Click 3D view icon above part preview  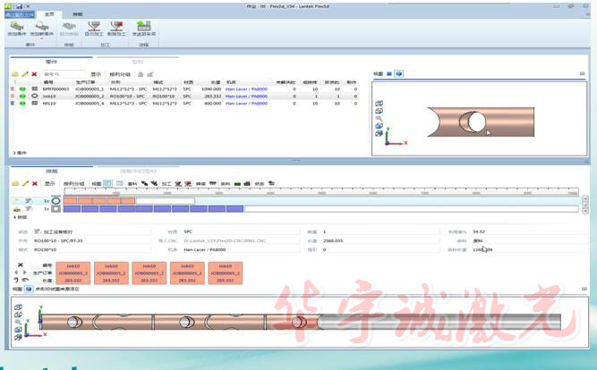point(399,73)
